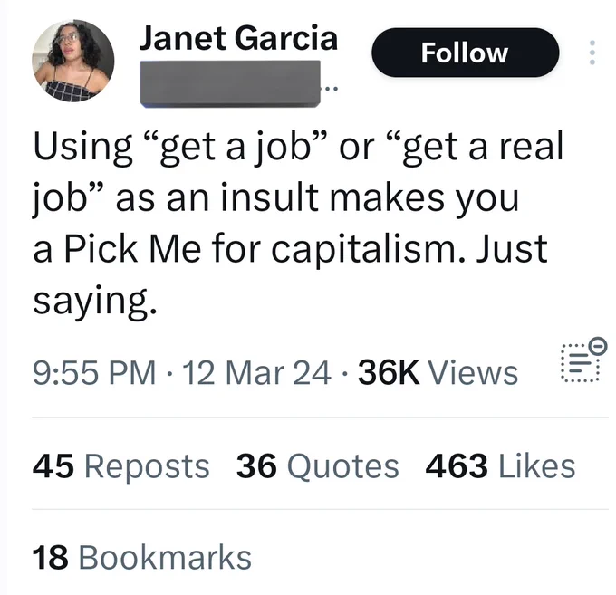The height and width of the screenshot is (595, 616).
Task: Open the 9:55 PM timestamp link
Action: [91, 372]
